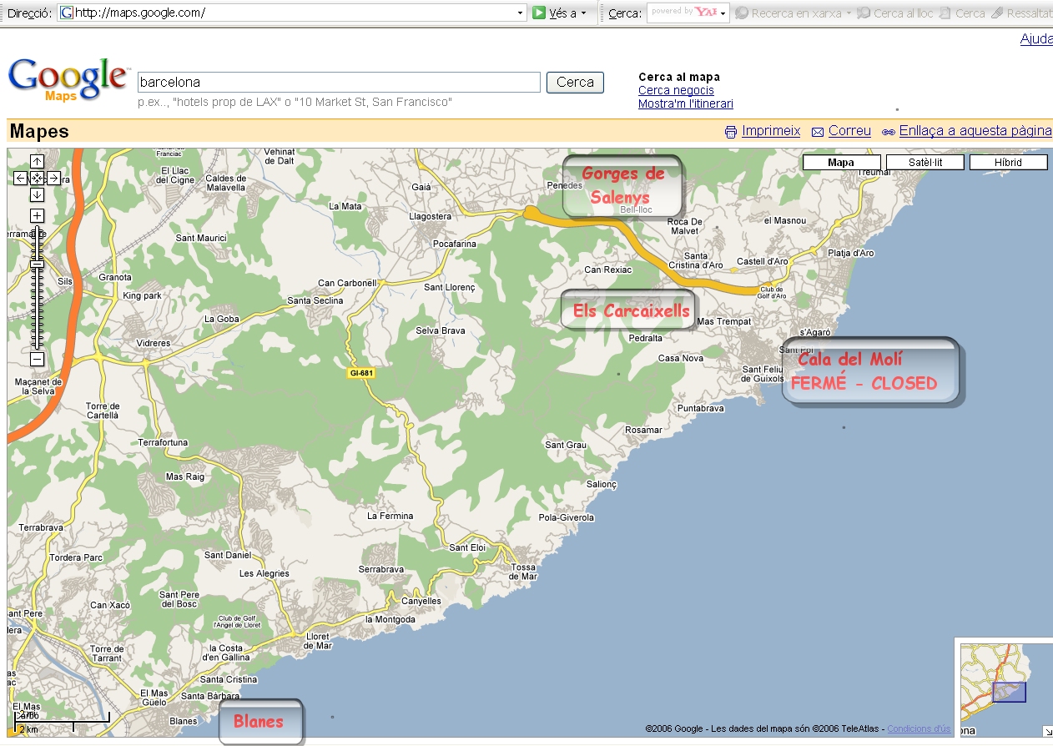This screenshot has height=746, width=1053.
Task: Open the Mostra'm l'itinerari link
Action: 686,103
